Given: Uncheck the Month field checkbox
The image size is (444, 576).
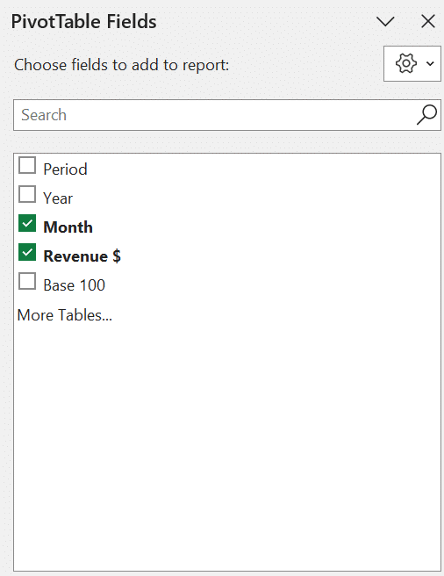Looking at the screenshot, I should point(27,223).
